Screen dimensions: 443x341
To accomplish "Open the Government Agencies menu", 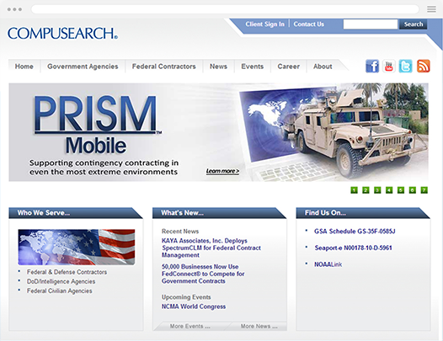I will click(x=83, y=67).
